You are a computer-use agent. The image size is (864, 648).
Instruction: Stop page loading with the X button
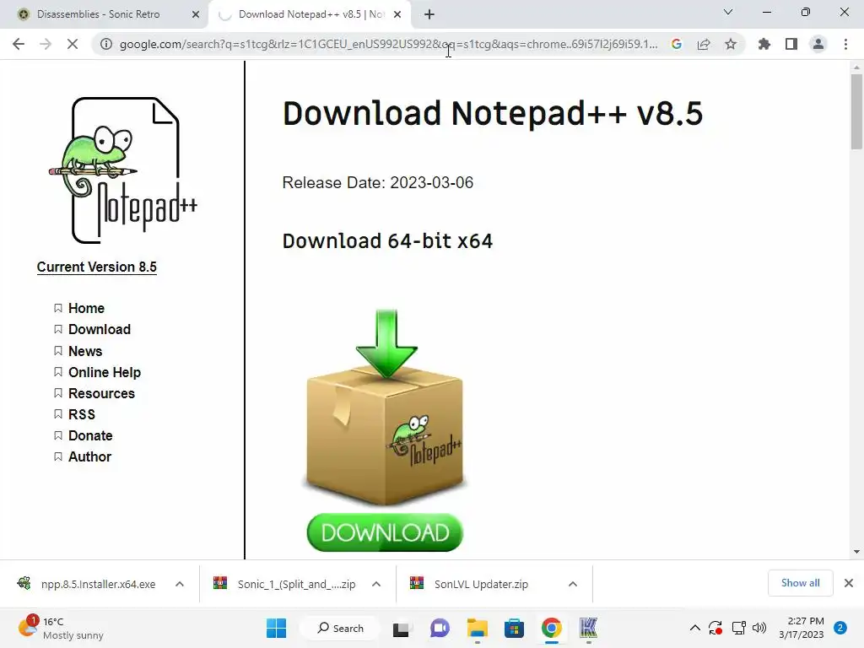pyautogui.click(x=73, y=44)
